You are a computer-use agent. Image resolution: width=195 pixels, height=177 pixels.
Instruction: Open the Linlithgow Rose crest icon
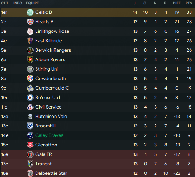[30, 31]
